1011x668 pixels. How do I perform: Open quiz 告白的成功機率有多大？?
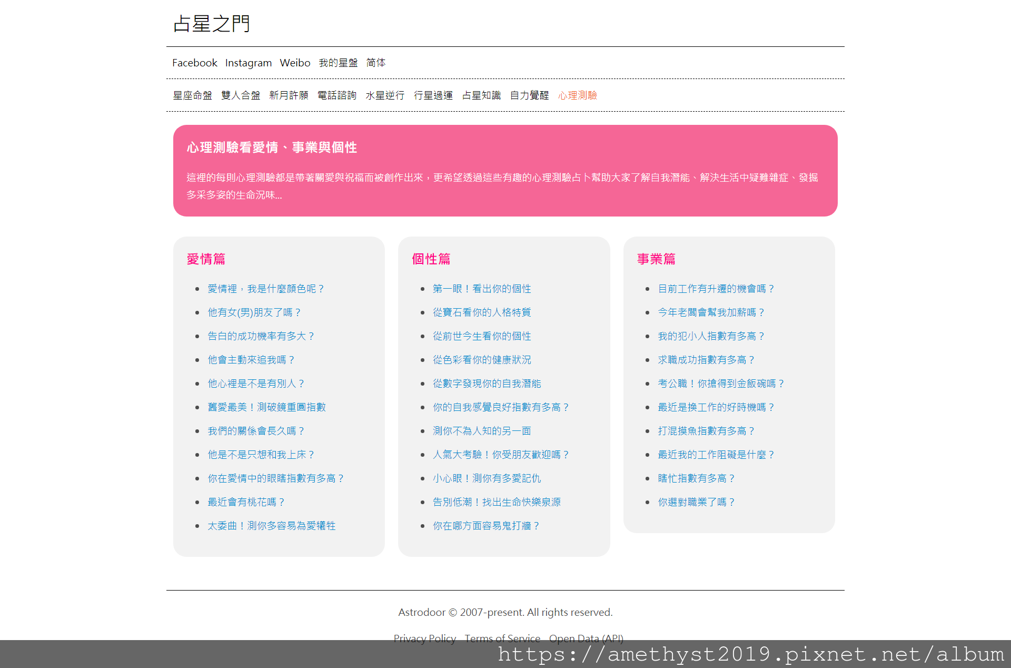[262, 336]
